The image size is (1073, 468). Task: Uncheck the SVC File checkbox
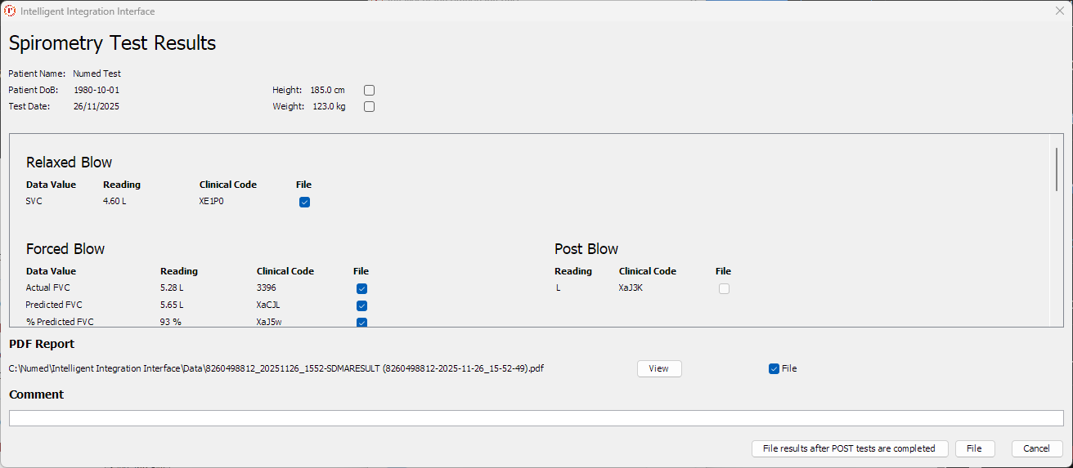pos(304,202)
